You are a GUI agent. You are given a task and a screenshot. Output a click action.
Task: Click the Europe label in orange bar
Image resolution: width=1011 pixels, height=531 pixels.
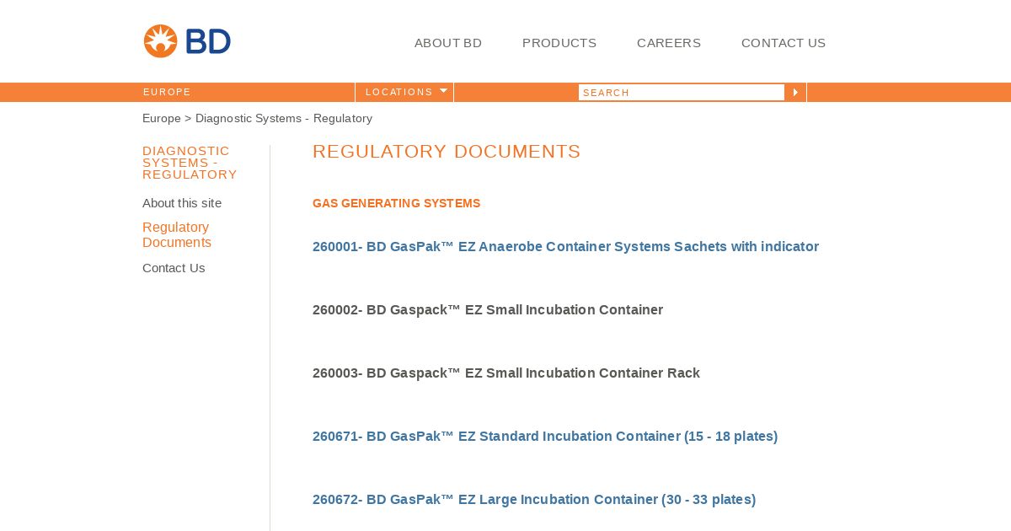[167, 92]
